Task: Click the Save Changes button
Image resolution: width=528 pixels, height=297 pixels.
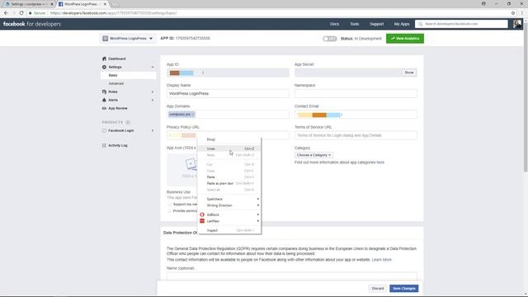Action: coord(403,289)
